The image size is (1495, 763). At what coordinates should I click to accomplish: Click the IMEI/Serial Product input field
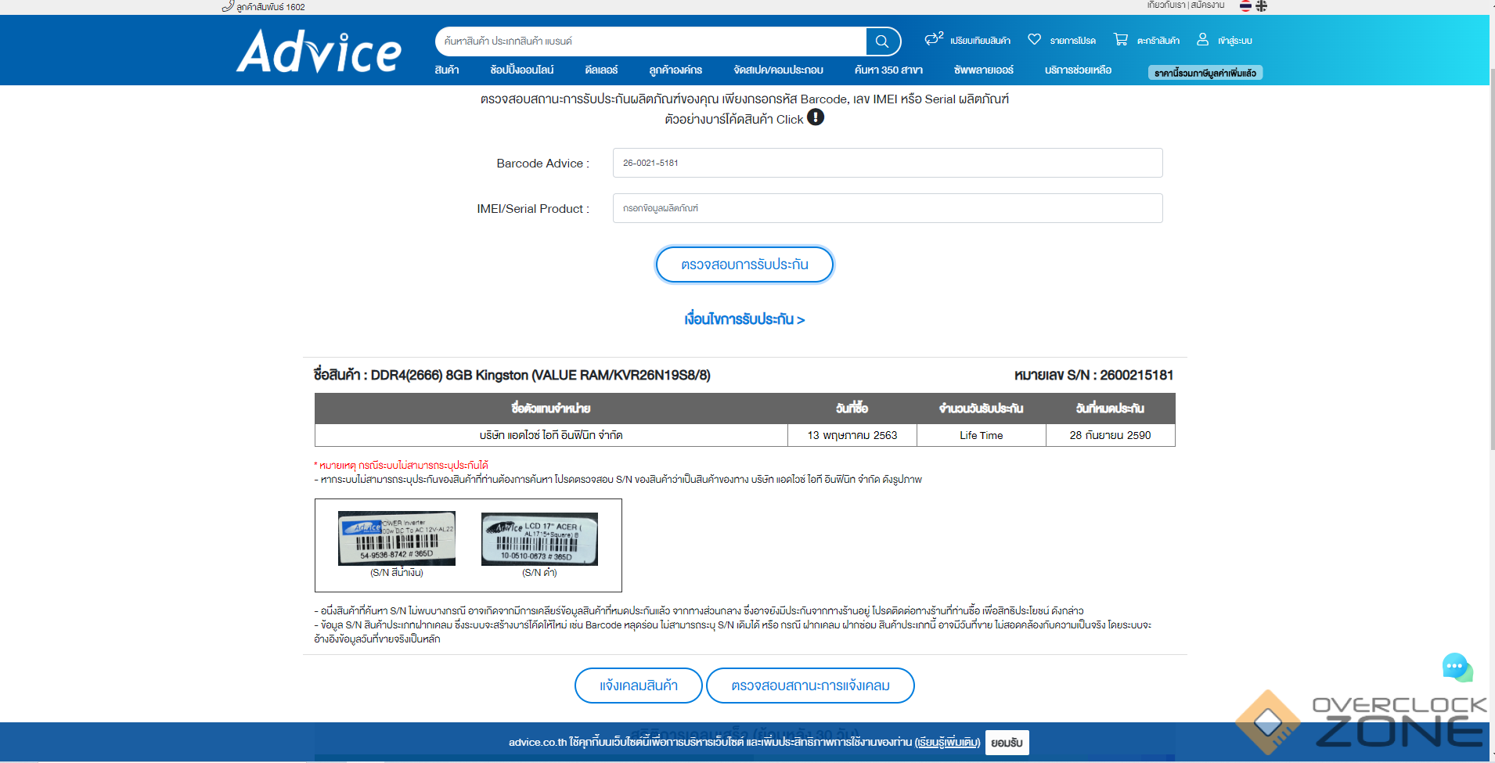(x=888, y=208)
